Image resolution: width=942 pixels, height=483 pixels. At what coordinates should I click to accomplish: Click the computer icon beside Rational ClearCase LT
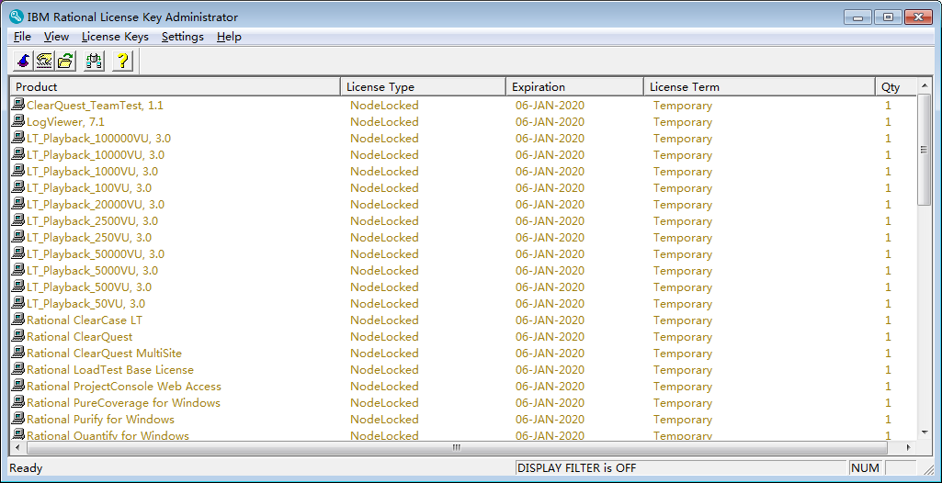pos(18,320)
